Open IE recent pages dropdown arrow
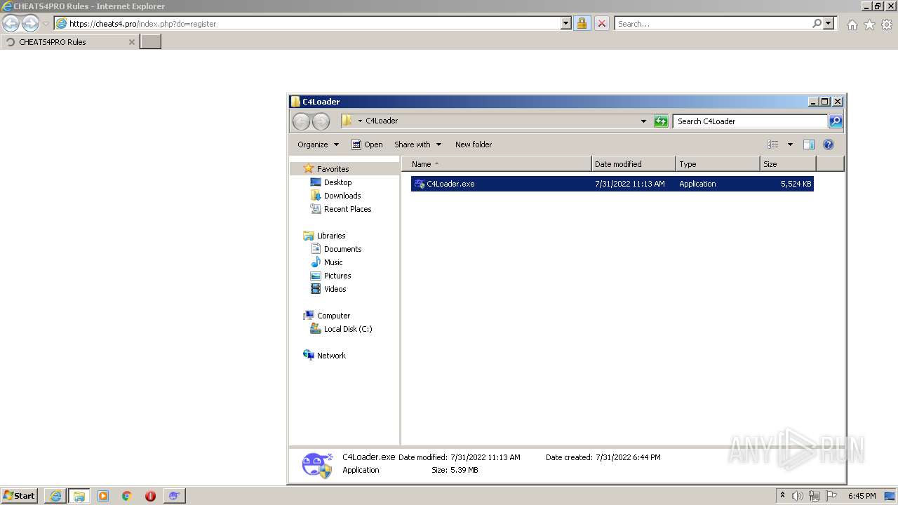This screenshot has width=898, height=505. [x=46, y=23]
